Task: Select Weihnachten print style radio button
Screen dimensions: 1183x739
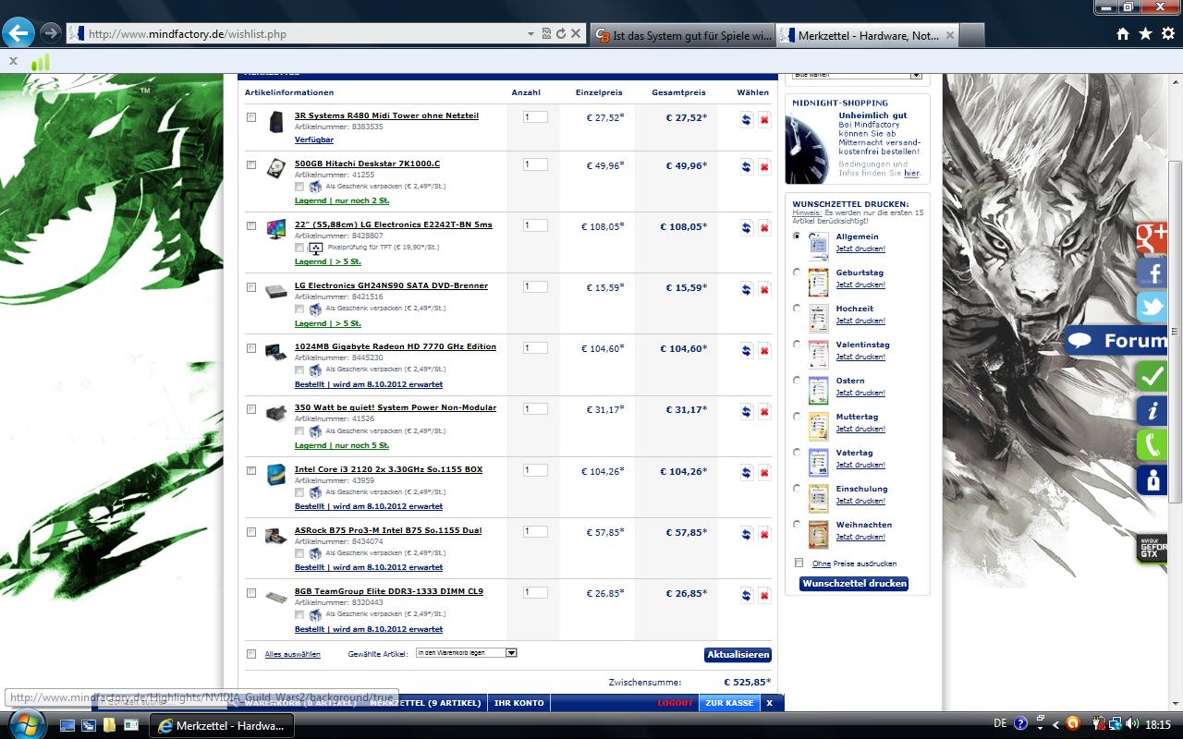Action: tap(798, 524)
